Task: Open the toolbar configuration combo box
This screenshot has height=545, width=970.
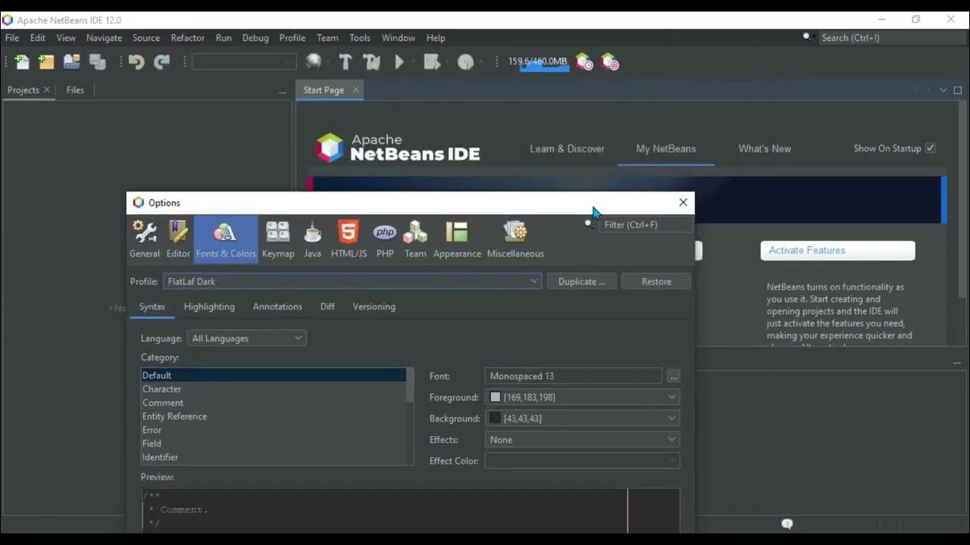Action: pyautogui.click(x=244, y=62)
